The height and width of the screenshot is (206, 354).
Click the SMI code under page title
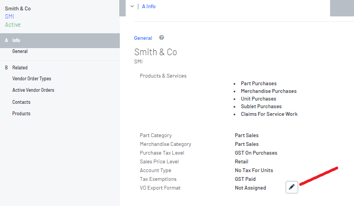[138, 62]
